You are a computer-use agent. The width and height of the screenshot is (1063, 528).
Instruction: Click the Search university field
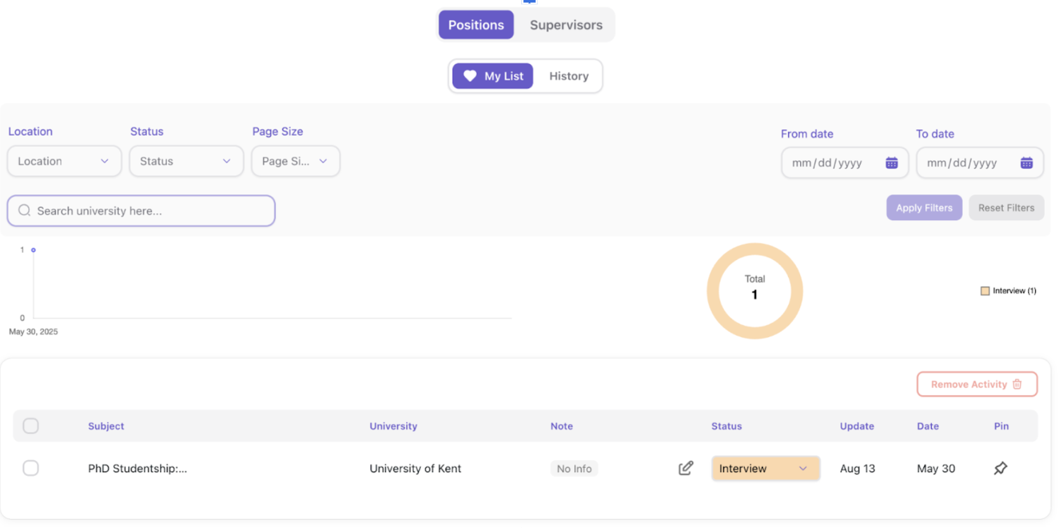pyautogui.click(x=141, y=211)
